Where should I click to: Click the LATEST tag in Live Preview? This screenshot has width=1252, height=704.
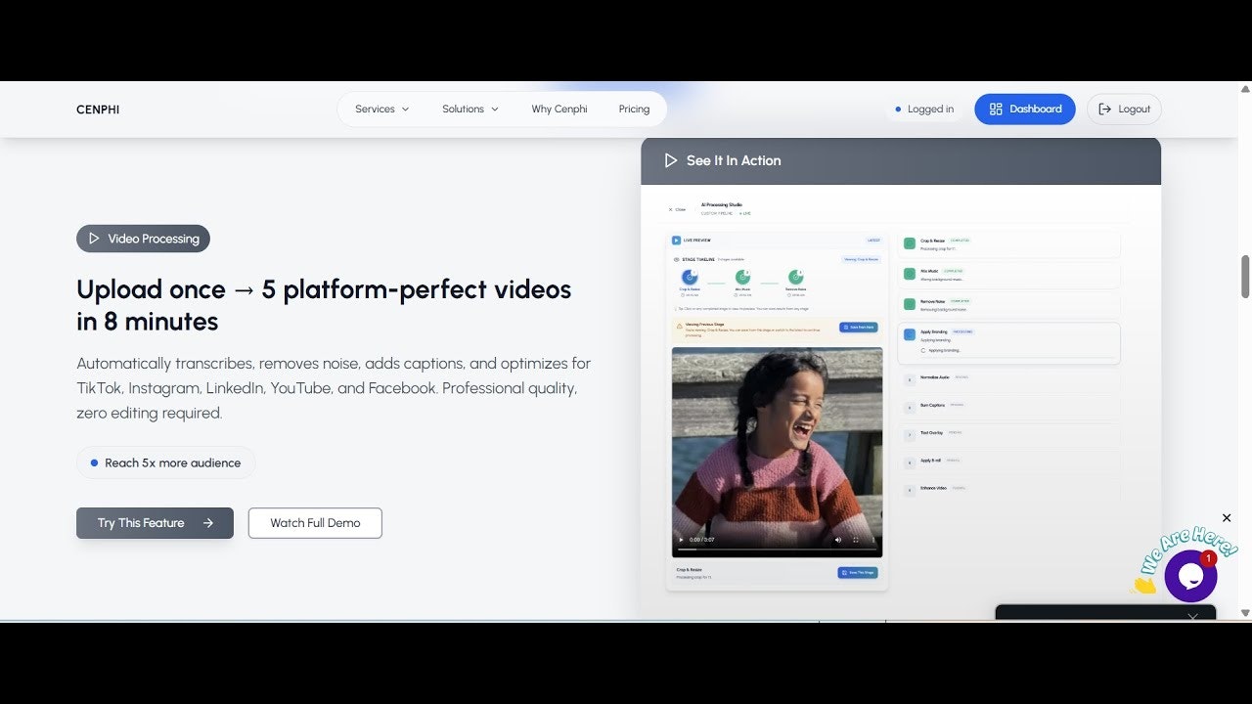click(873, 240)
